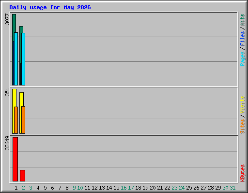Click day label 23 on the axis
The width and height of the screenshot is (248, 193).
[x=174, y=188]
